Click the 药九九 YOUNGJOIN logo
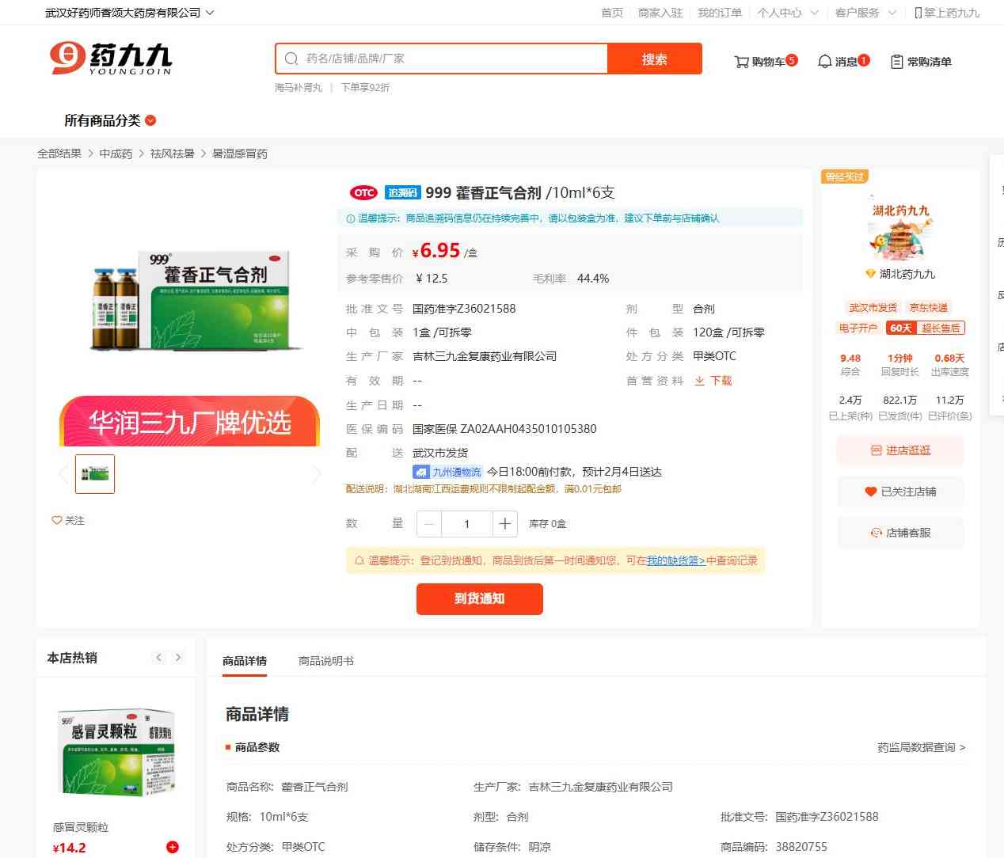The height and width of the screenshot is (858, 1004). 111,59
